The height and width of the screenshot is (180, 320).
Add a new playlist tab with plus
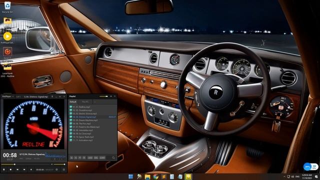94,101
